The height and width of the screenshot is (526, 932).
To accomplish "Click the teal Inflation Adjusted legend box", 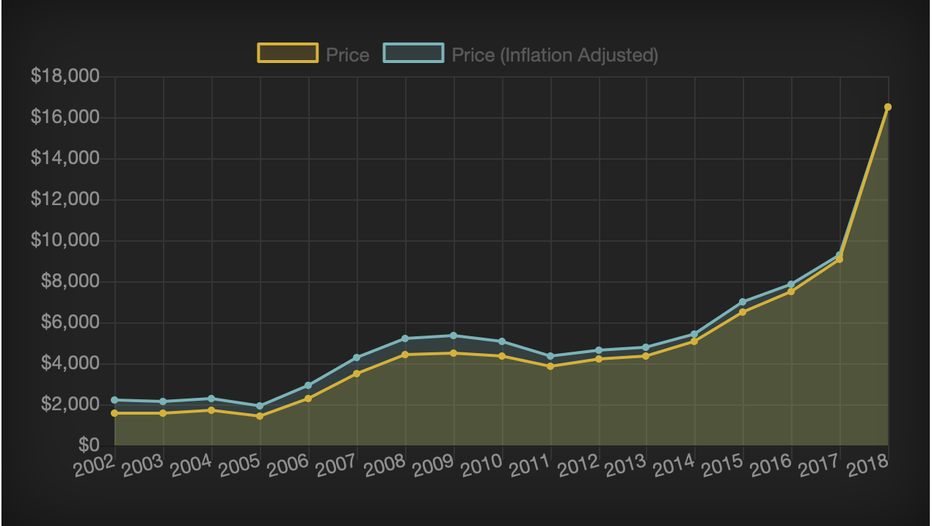I will coord(413,53).
